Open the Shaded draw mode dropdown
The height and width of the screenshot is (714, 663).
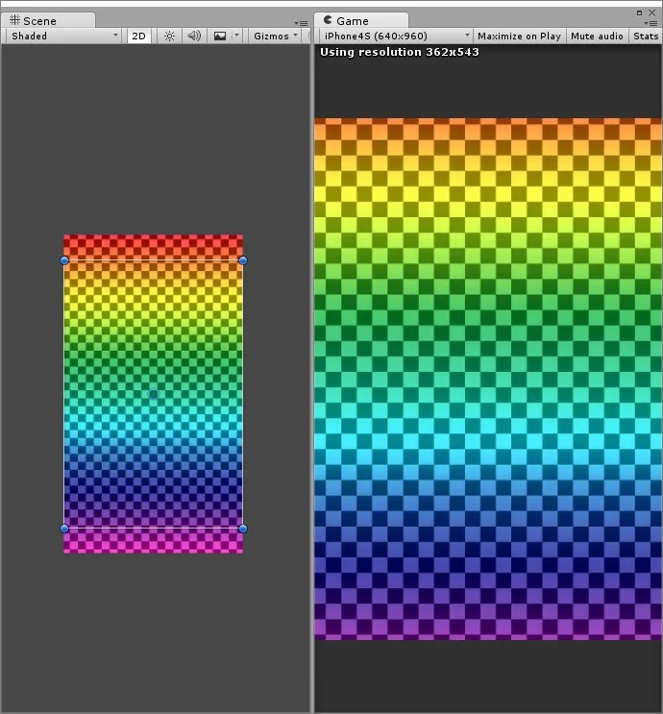pos(63,36)
